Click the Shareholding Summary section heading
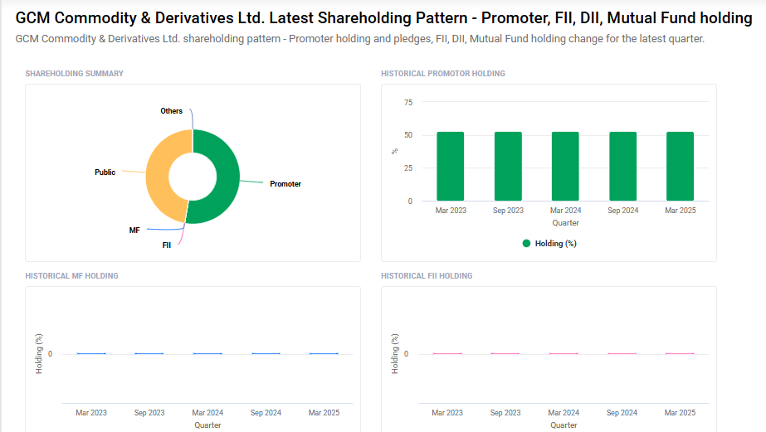The height and width of the screenshot is (432, 766). pos(74,74)
